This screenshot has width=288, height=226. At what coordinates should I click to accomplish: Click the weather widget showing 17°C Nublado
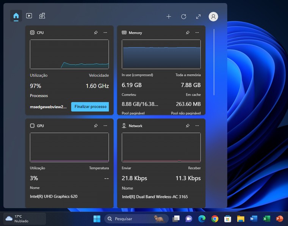tap(24, 219)
